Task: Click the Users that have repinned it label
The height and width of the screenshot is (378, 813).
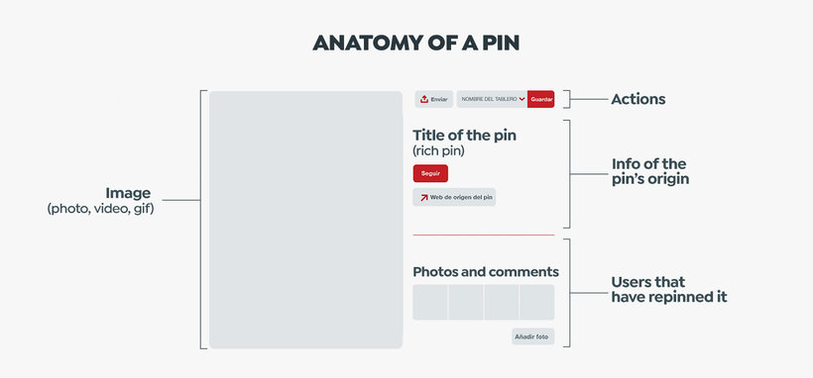Action: (x=669, y=290)
